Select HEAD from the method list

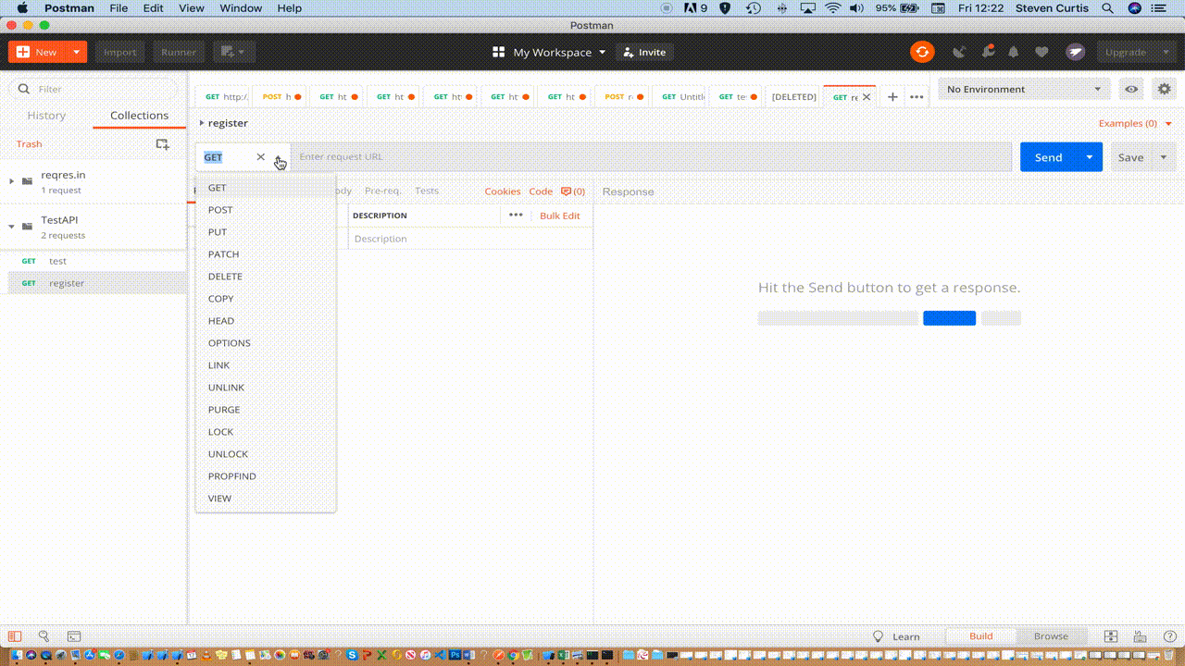pos(266,321)
